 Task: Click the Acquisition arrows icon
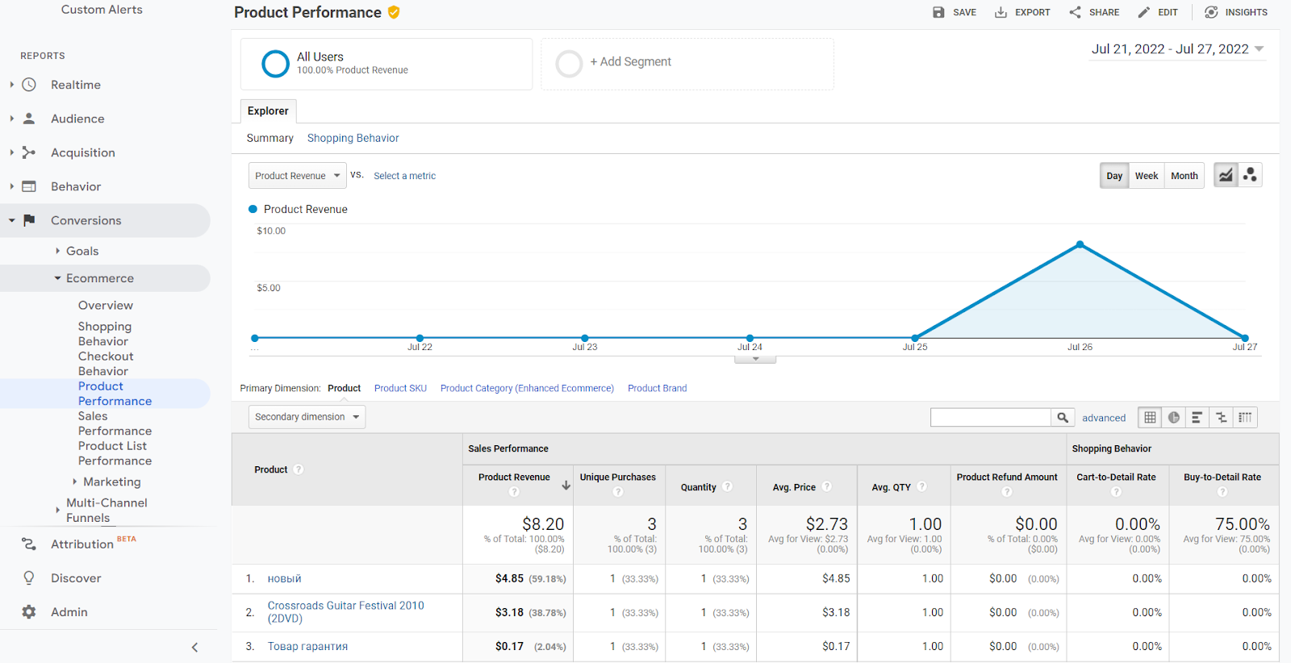[29, 152]
